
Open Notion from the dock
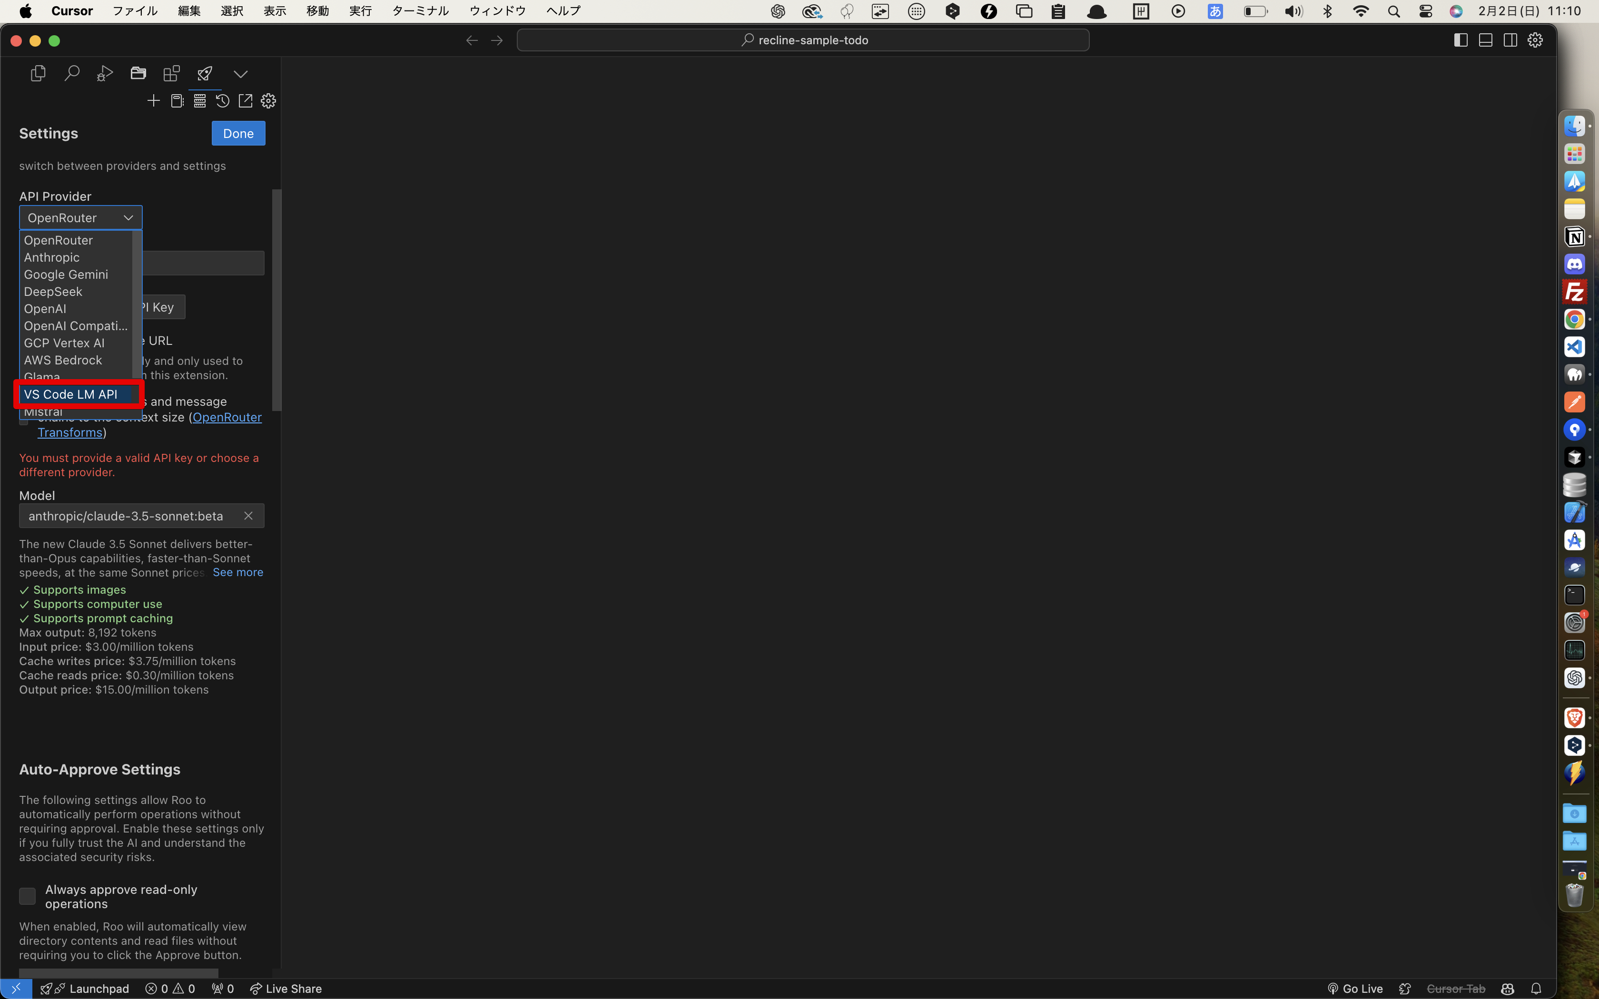coord(1575,236)
